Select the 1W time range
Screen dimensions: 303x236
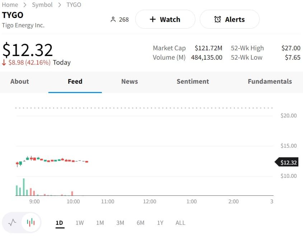point(80,223)
